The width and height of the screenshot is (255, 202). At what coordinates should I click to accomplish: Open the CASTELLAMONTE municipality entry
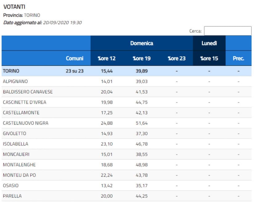(x=21, y=113)
